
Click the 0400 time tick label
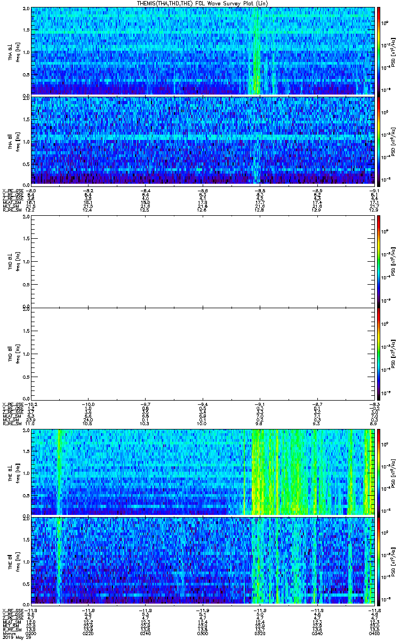[x=373, y=633]
